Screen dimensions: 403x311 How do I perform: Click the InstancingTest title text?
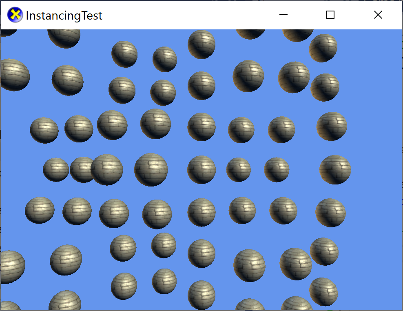point(63,16)
